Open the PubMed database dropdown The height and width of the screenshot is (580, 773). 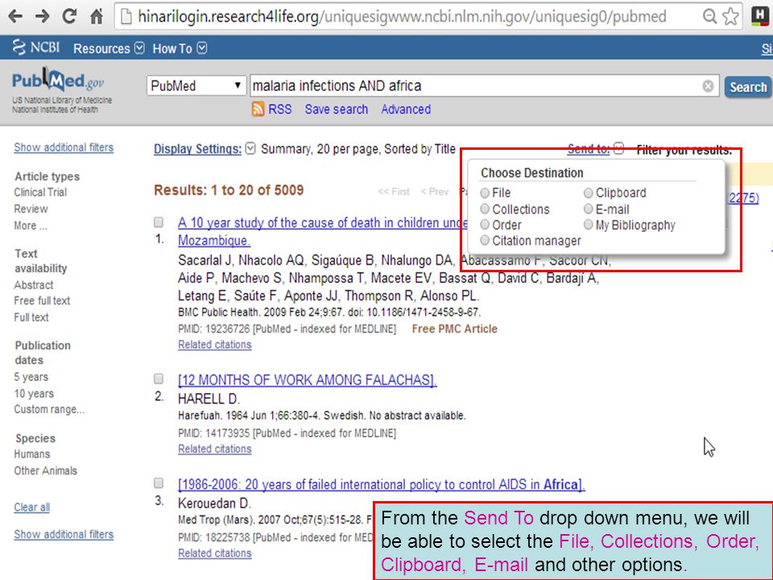click(x=196, y=86)
